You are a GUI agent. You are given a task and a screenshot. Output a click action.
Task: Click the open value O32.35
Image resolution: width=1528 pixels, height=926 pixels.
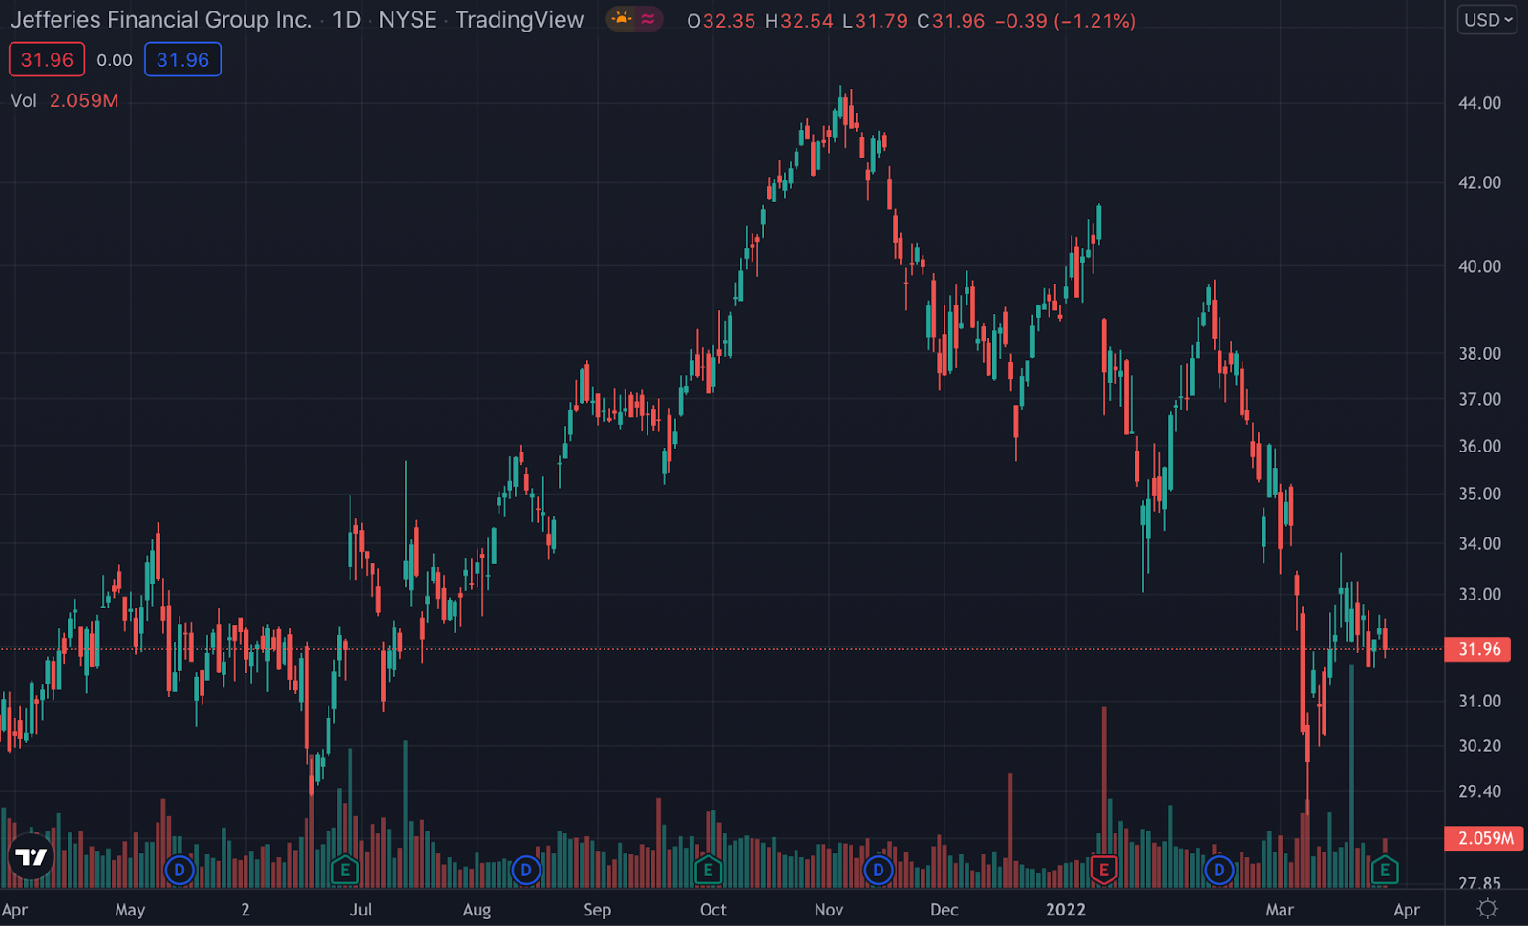tap(721, 21)
